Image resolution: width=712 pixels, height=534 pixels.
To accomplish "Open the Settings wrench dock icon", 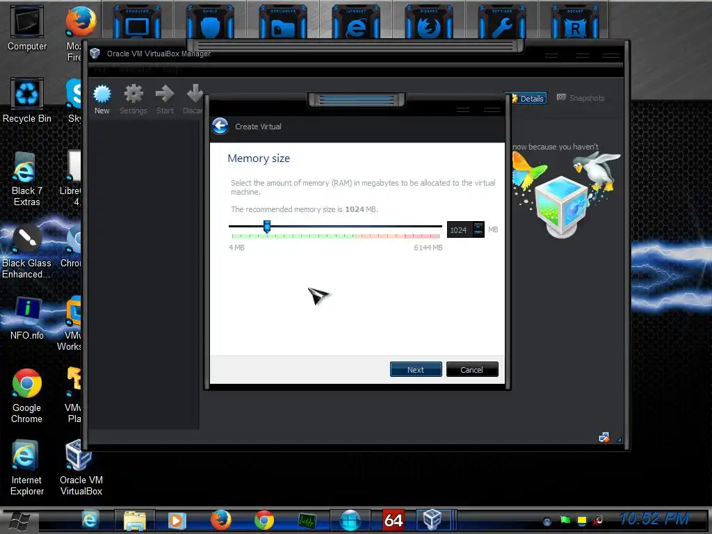I will tap(502, 23).
